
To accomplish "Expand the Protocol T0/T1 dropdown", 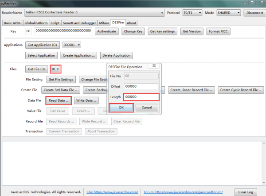I will pyautogui.click(x=200, y=13).
